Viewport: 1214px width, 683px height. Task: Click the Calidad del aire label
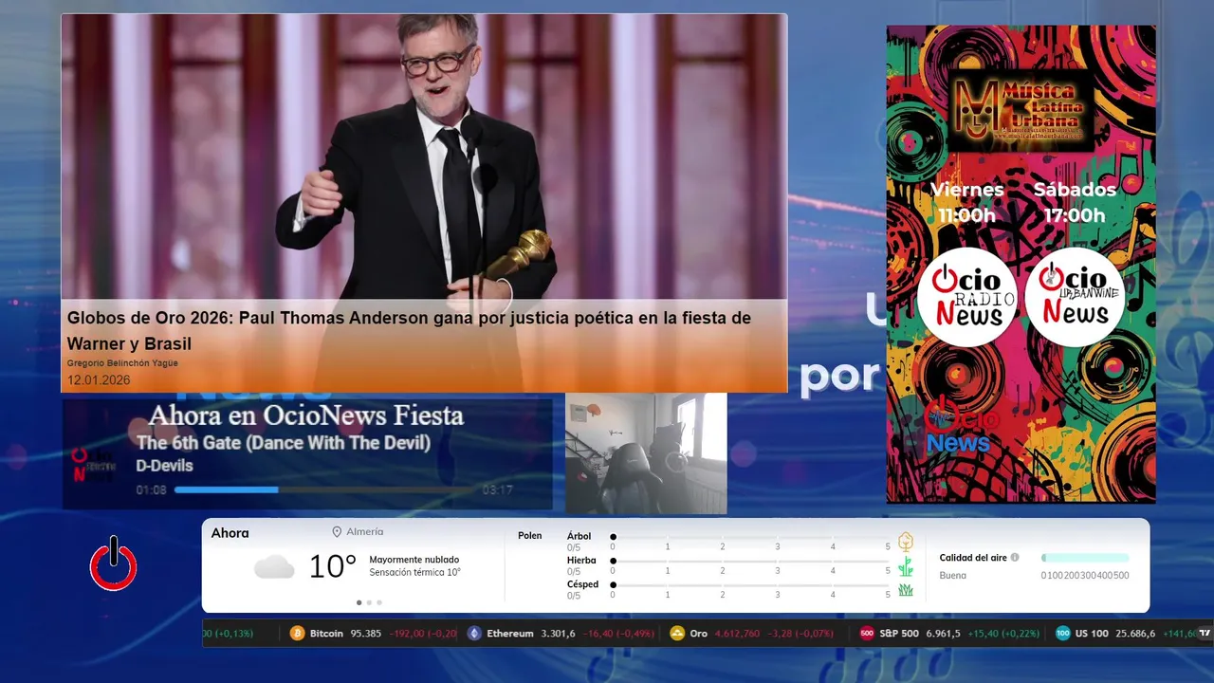(973, 558)
